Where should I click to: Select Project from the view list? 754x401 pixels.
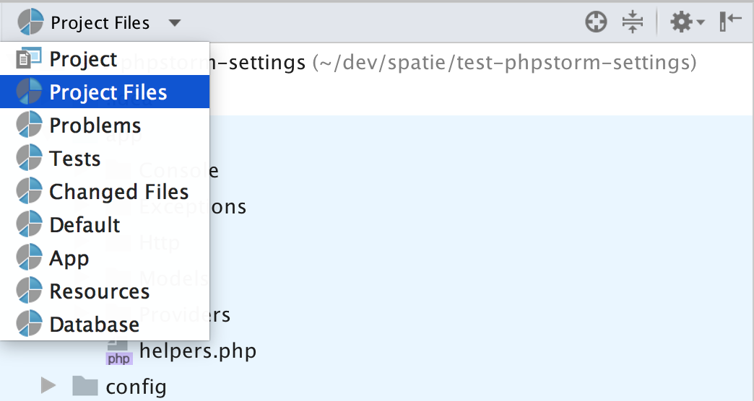(x=83, y=59)
